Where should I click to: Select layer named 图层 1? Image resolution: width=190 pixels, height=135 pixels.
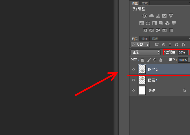153,80
